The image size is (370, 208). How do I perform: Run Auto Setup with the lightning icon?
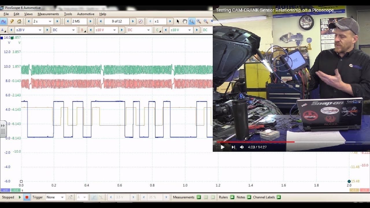click(12, 21)
